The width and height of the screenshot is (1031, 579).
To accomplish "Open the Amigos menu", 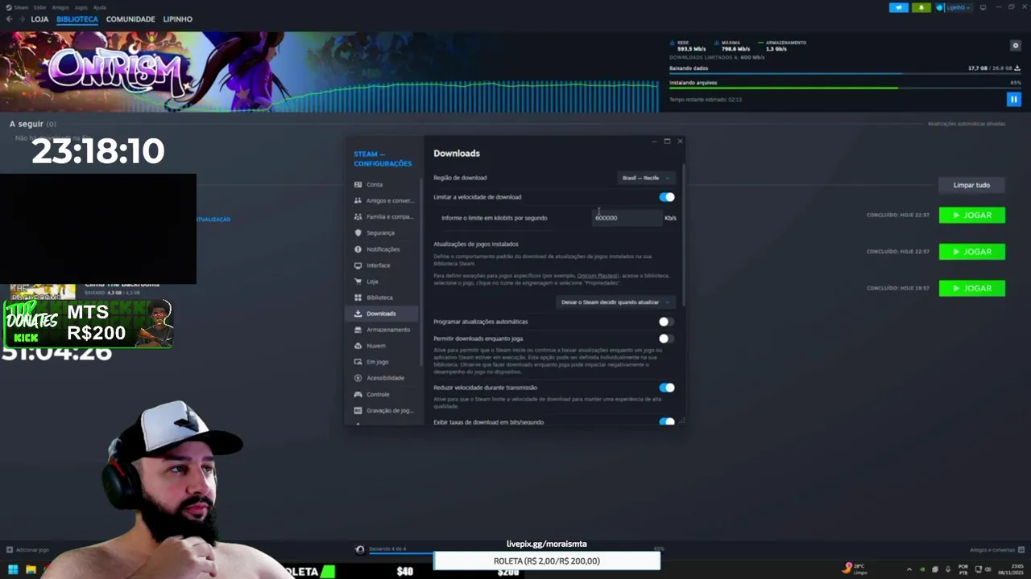I will [60, 7].
